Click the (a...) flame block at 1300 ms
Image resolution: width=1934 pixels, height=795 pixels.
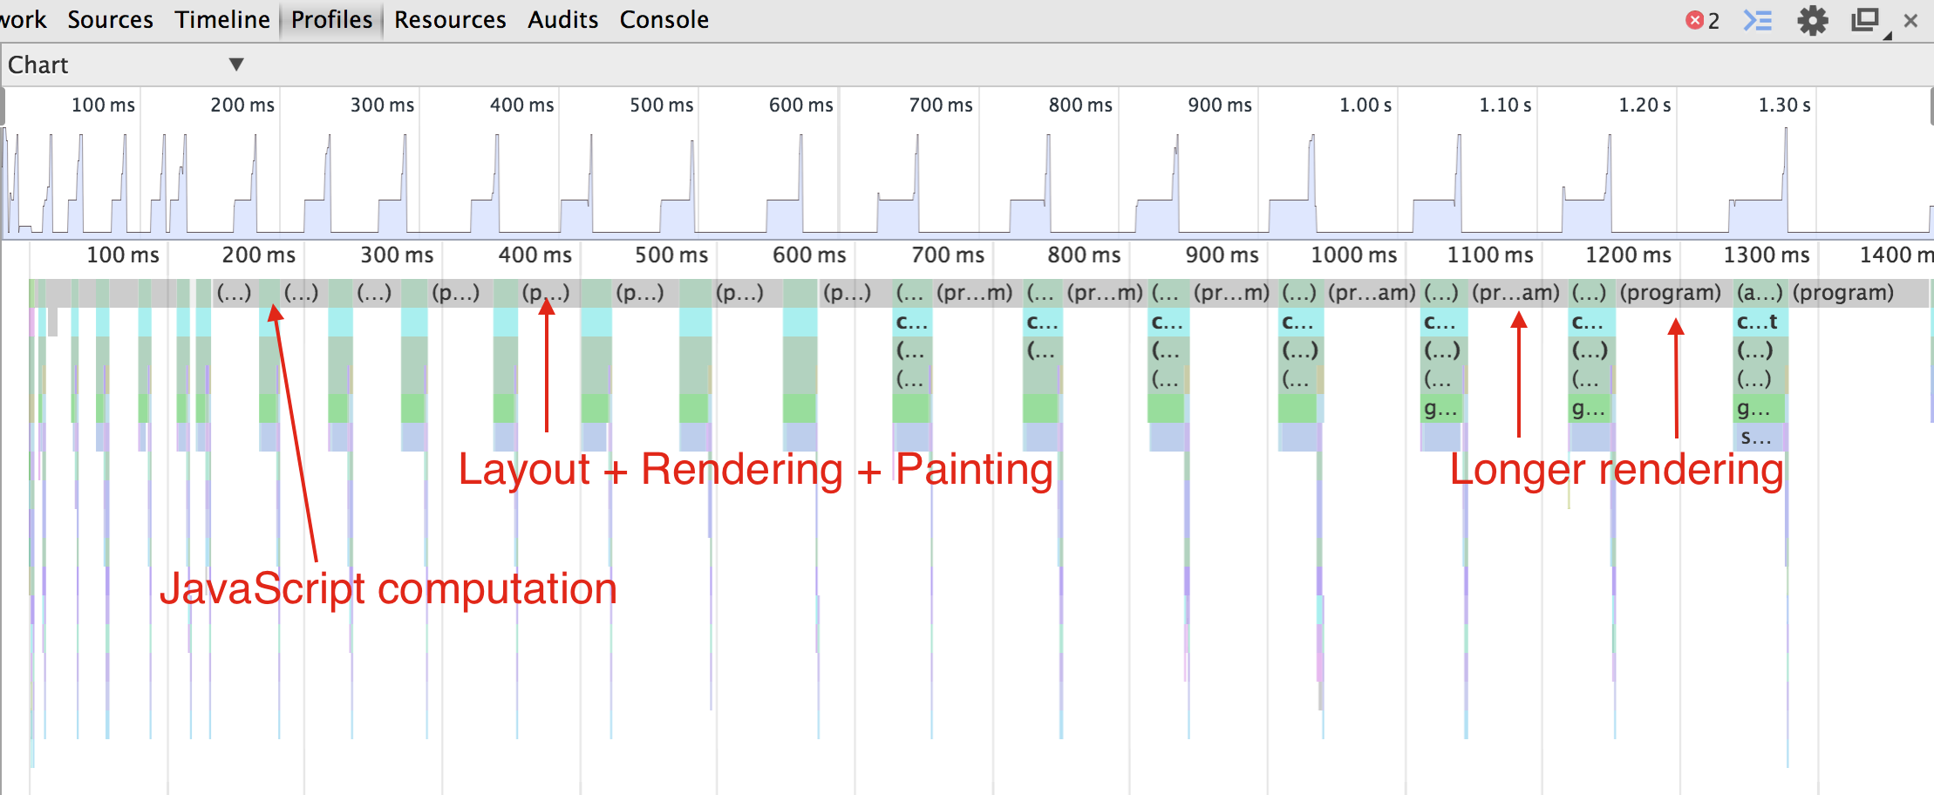pyautogui.click(x=1760, y=293)
